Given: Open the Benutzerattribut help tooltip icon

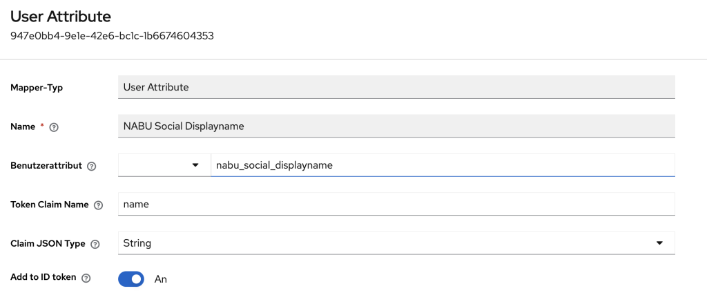Looking at the screenshot, I should pos(92,167).
